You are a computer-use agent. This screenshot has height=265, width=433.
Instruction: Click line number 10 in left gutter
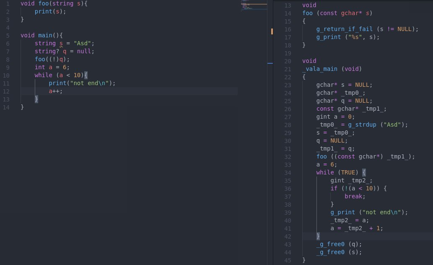(6, 75)
